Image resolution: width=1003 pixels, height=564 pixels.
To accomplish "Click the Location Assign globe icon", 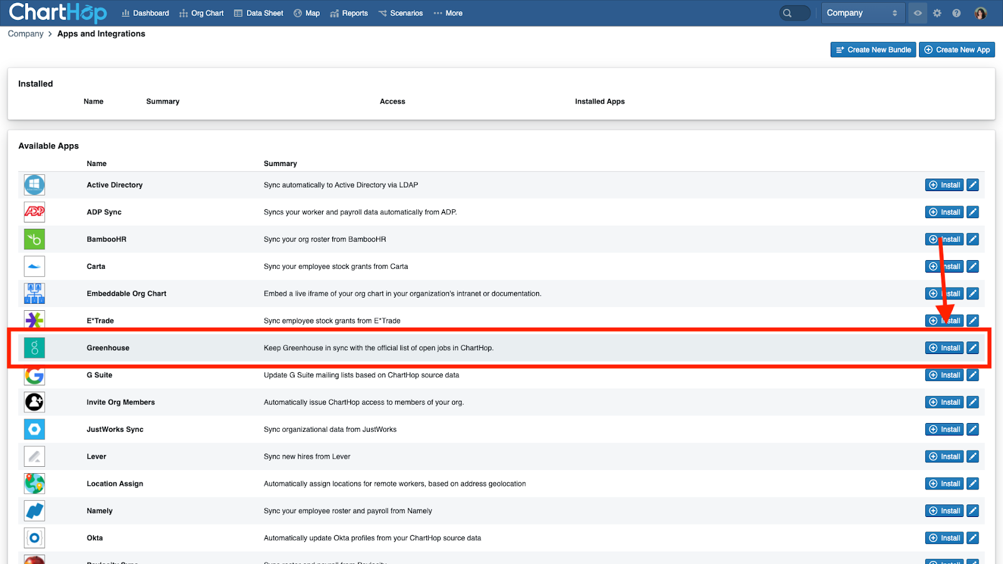I will tap(34, 484).
